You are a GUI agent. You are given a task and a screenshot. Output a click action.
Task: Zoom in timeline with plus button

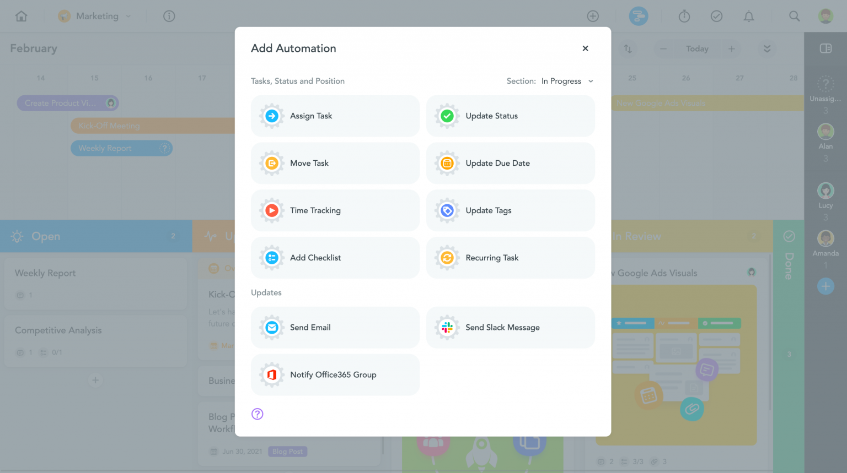(732, 48)
